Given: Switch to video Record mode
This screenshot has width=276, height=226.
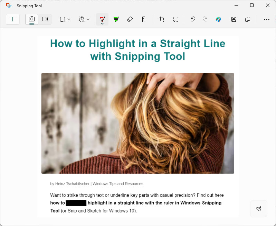Looking at the screenshot, I should click(x=45, y=19).
